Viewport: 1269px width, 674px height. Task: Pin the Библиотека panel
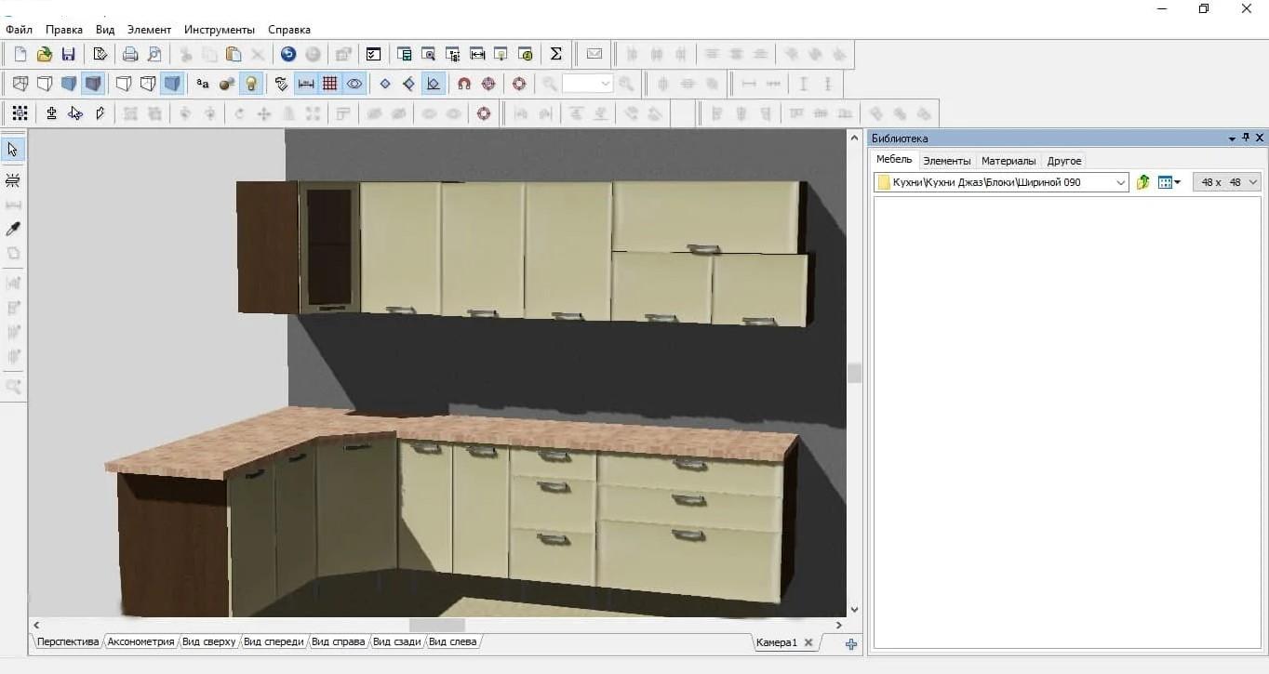coord(1247,138)
